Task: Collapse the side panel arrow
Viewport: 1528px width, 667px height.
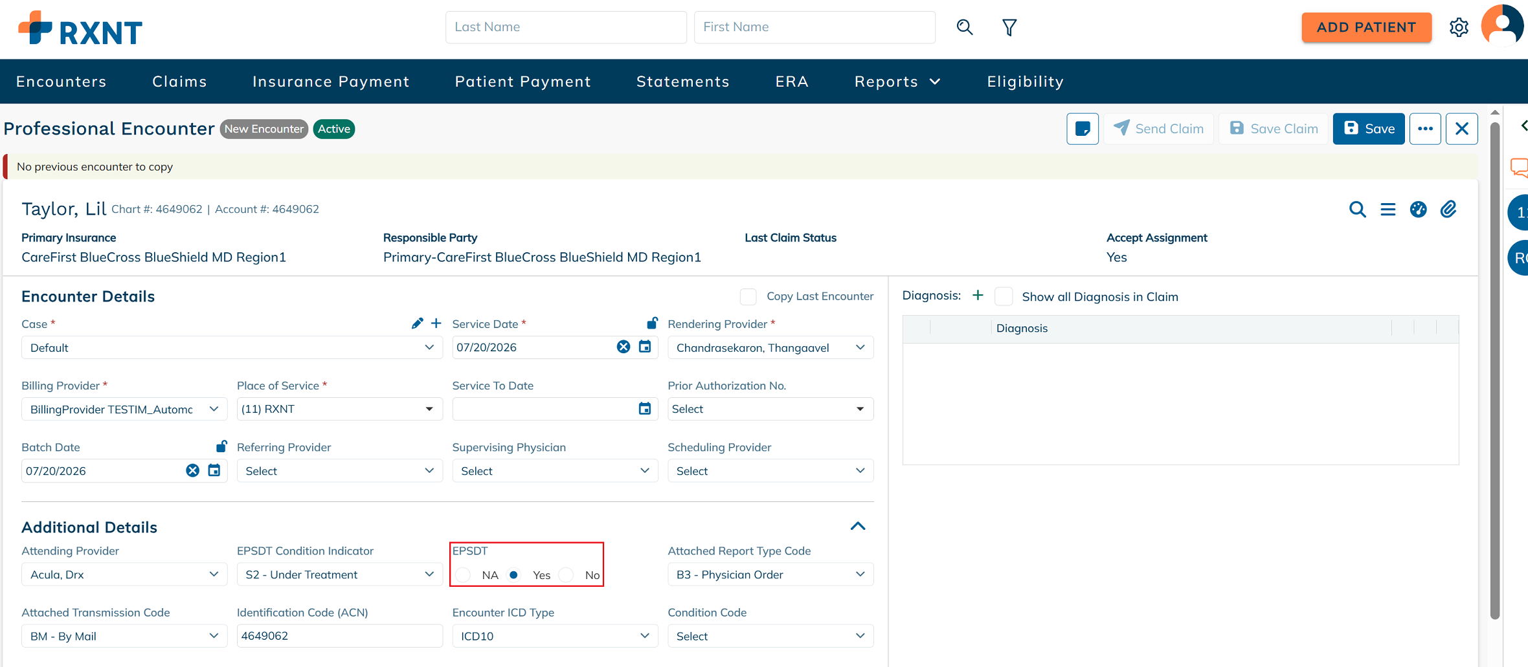Action: click(x=1523, y=126)
